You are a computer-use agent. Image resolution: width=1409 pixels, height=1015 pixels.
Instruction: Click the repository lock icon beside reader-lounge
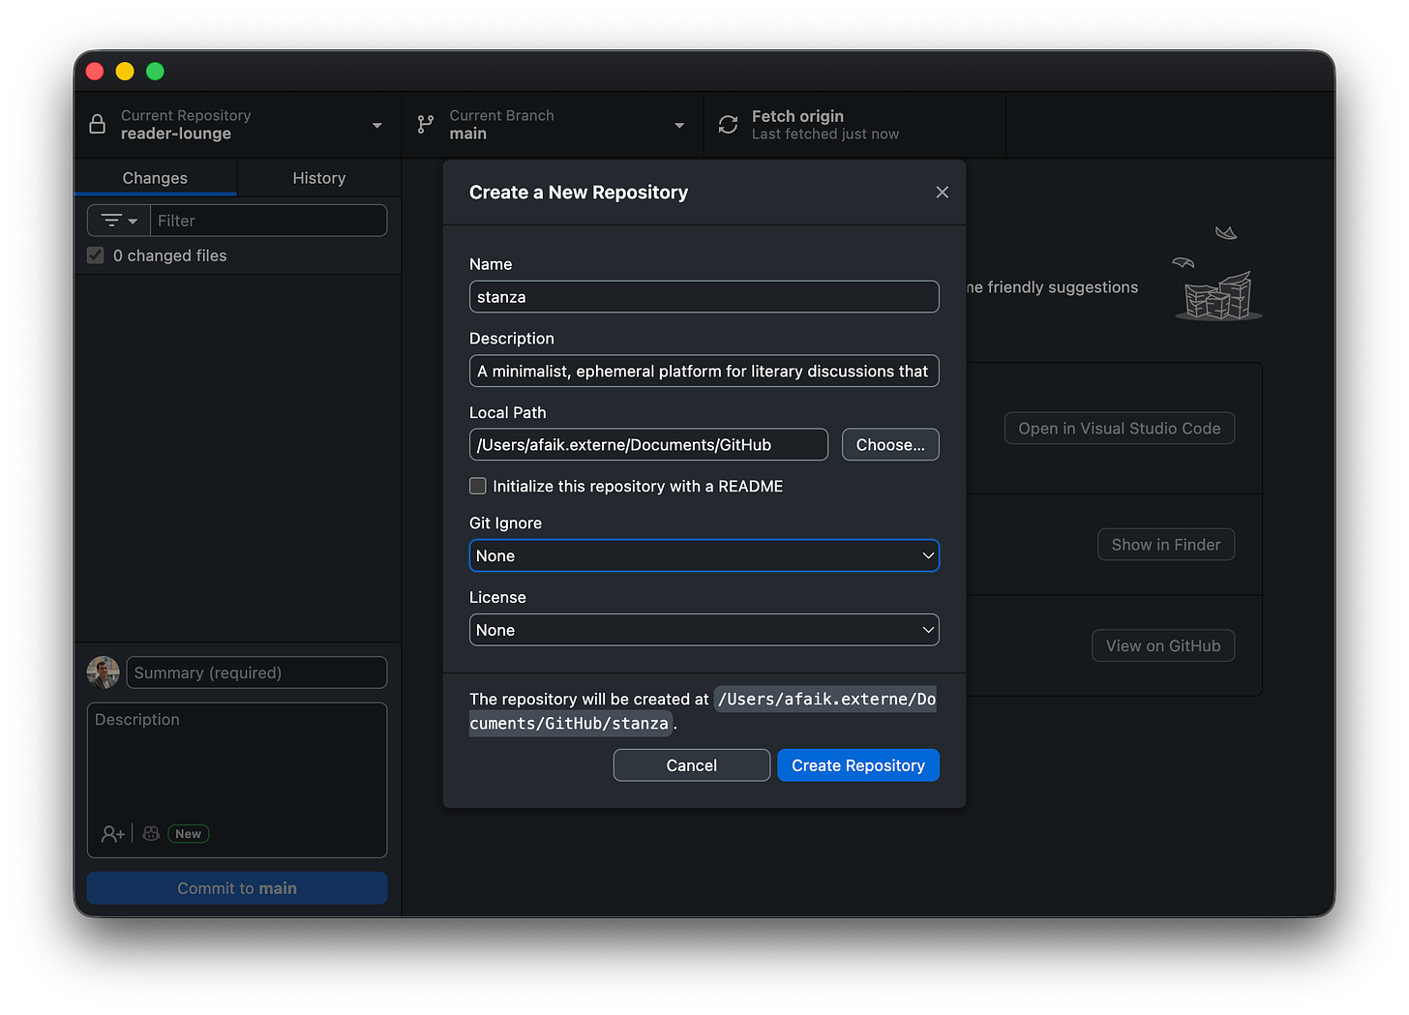click(x=97, y=124)
